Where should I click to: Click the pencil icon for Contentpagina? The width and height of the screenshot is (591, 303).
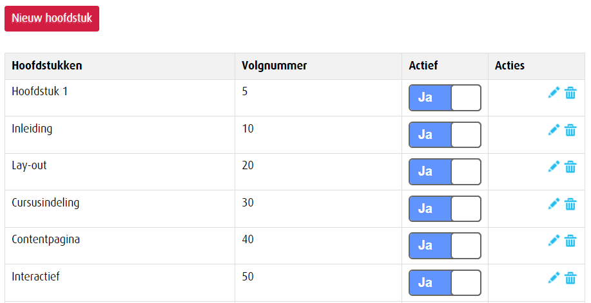(553, 241)
